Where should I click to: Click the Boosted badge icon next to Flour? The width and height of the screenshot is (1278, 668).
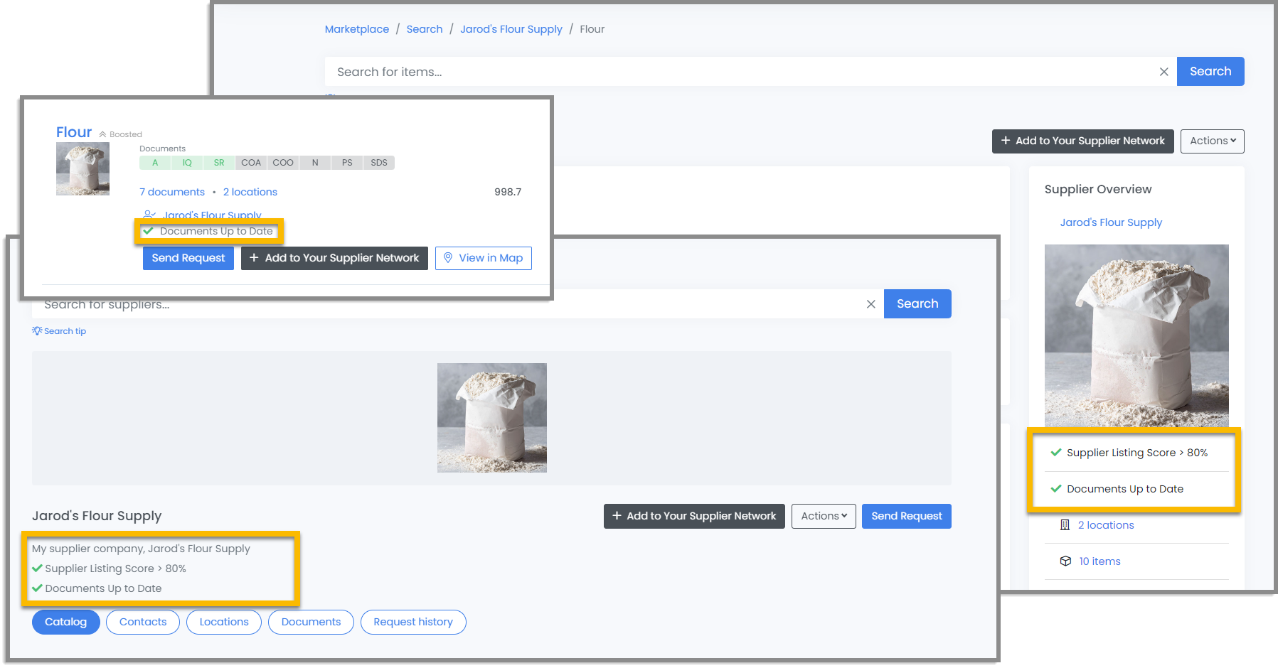(x=102, y=134)
